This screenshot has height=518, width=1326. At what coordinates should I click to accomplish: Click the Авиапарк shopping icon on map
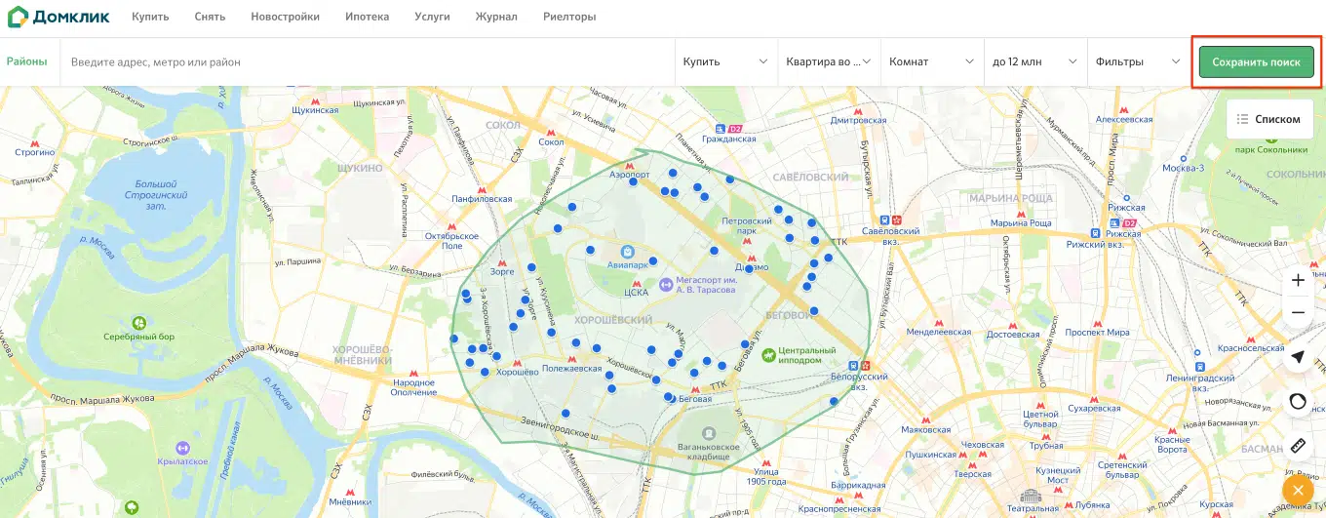click(625, 251)
